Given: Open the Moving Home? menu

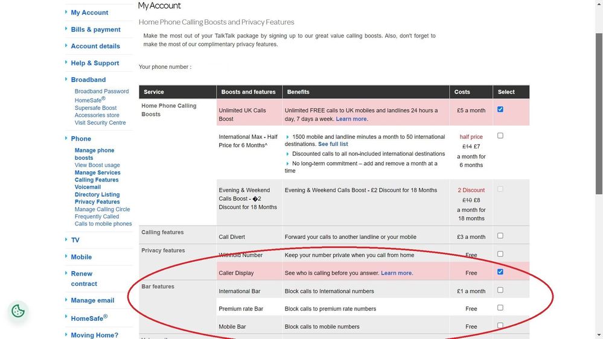Looking at the screenshot, I should tap(95, 335).
